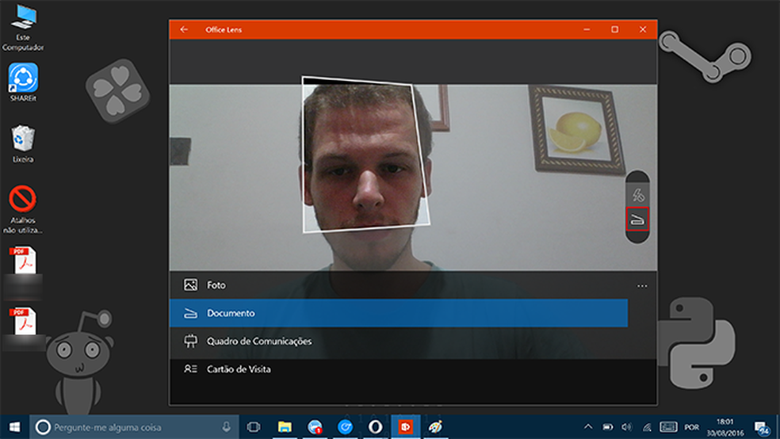
Task: Open the touch keyboard tray icon
Action: pos(668,427)
